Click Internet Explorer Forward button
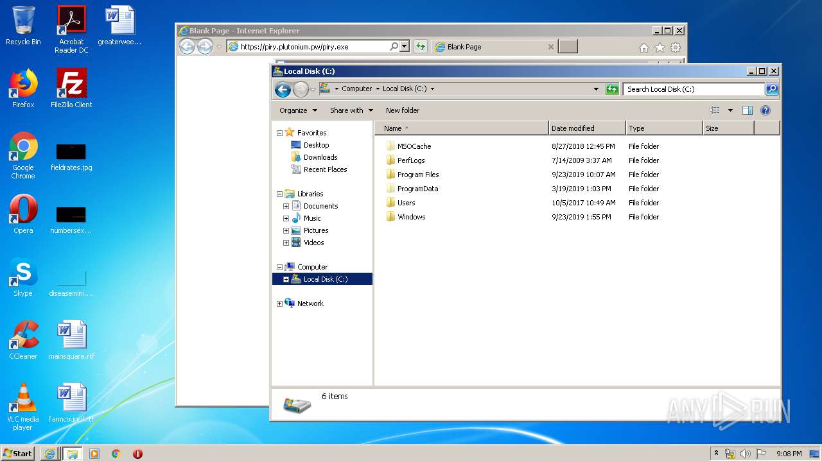This screenshot has height=462, width=822. [x=205, y=46]
